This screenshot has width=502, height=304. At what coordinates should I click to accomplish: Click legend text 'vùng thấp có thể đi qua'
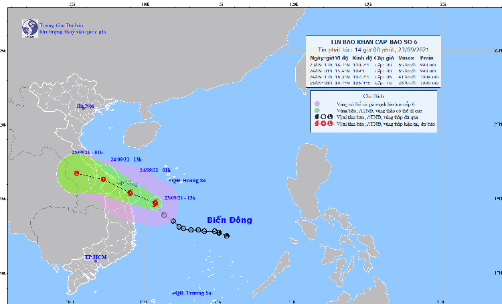coord(398,110)
